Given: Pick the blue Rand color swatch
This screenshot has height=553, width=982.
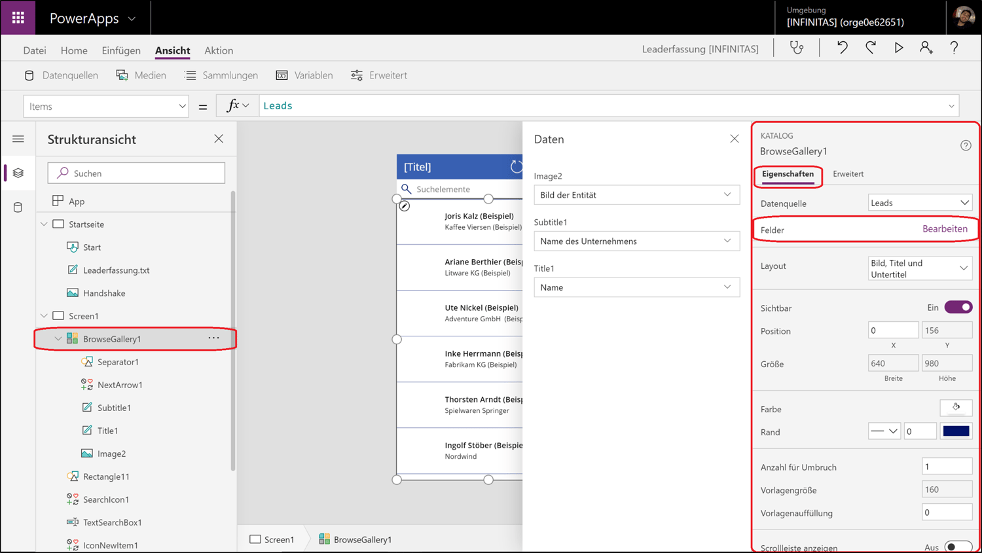Looking at the screenshot, I should [956, 431].
